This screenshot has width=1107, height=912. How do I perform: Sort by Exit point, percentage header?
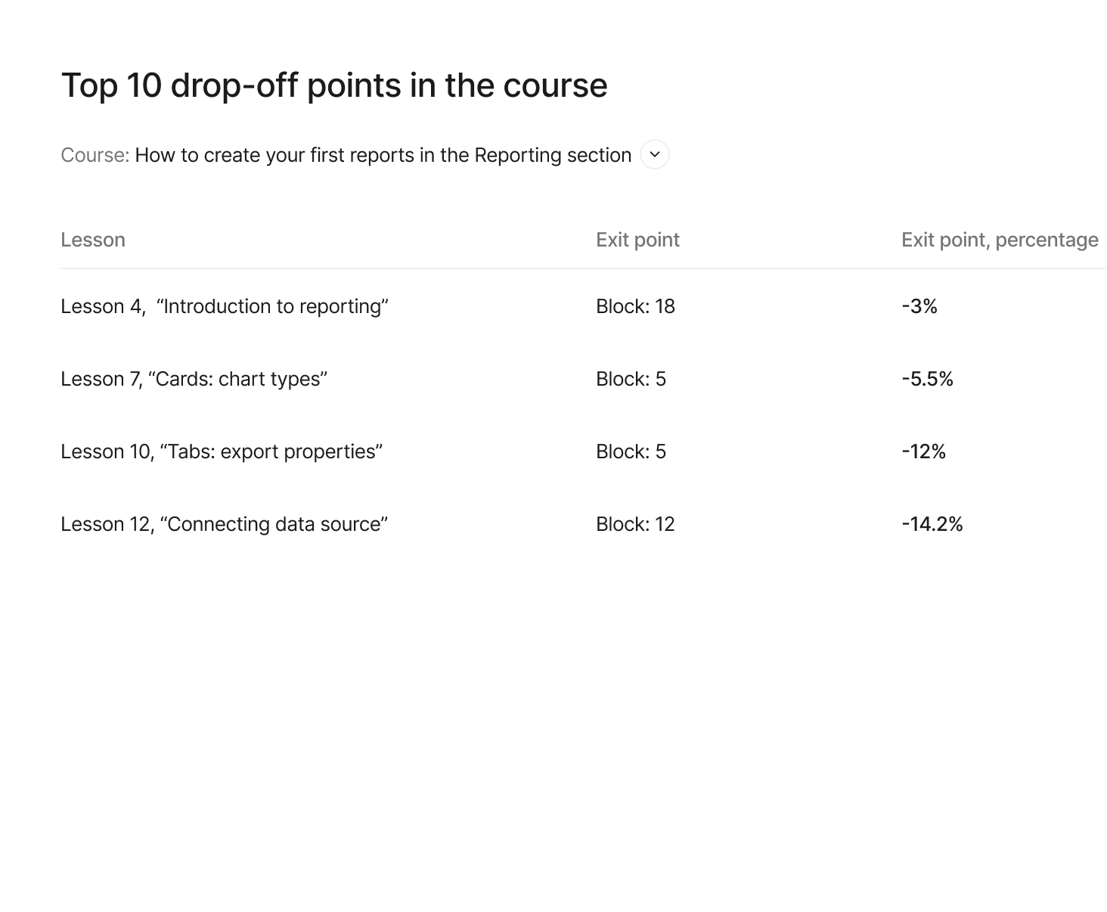tap(999, 240)
